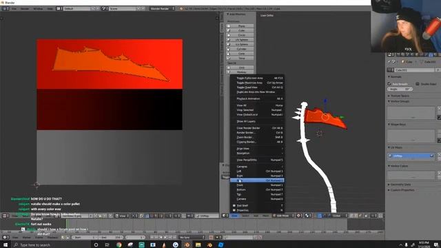The image size is (441, 248).
Task: Add a Cylinder mesh primitive
Action: pyautogui.click(x=240, y=49)
